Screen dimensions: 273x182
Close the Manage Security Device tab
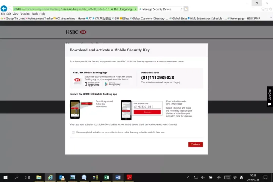pos(182,9)
